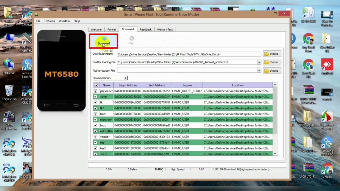The height and width of the screenshot is (191, 340).
Task: Click the Stop icon in the toolbar
Action: point(131,38)
